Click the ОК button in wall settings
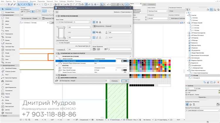Viewport: 220px width, 123px height. (x=125, y=81)
